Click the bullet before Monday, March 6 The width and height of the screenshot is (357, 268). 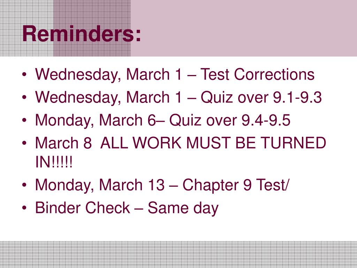pos(25,120)
